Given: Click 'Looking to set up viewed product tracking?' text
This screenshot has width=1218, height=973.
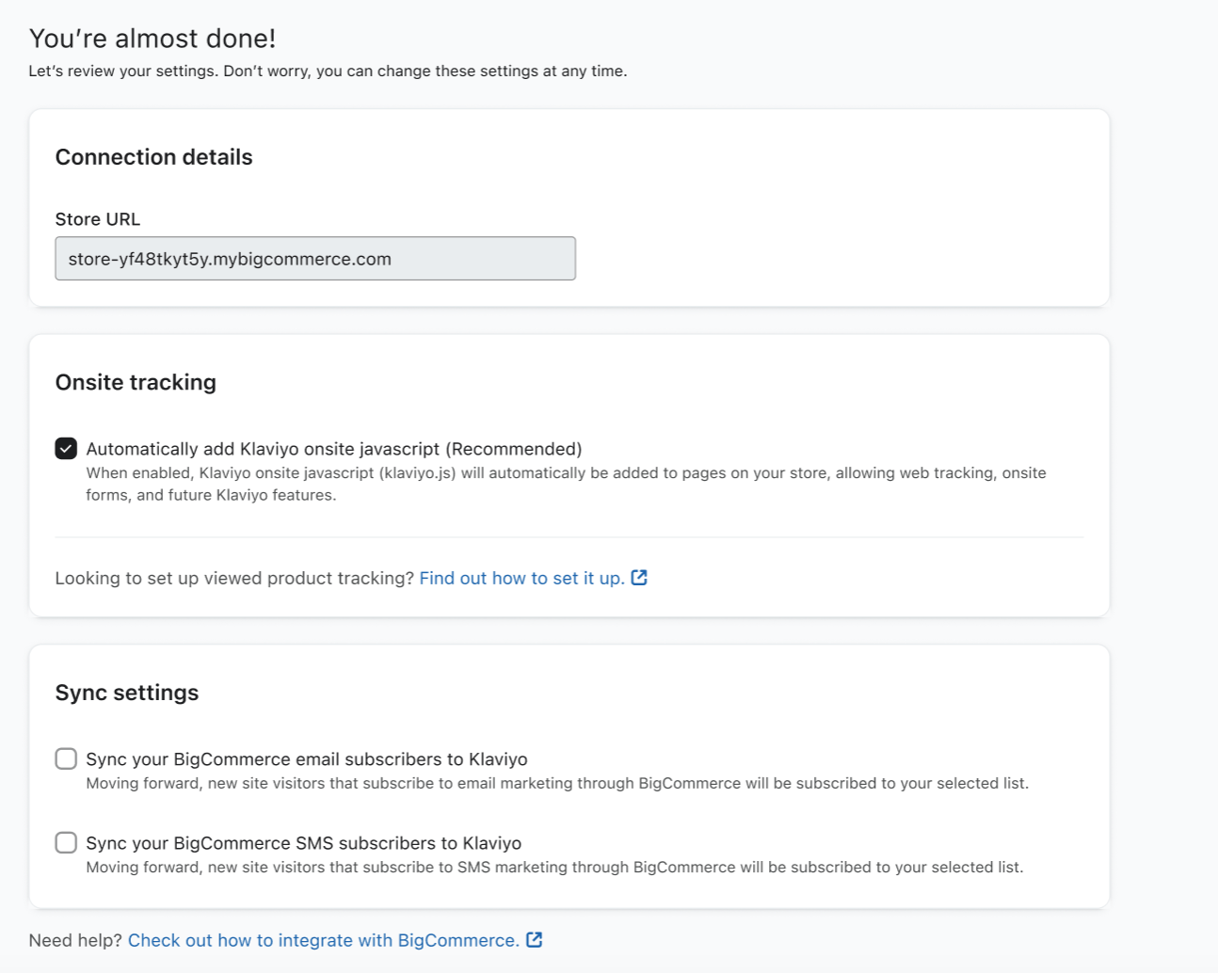Looking at the screenshot, I should (x=234, y=578).
